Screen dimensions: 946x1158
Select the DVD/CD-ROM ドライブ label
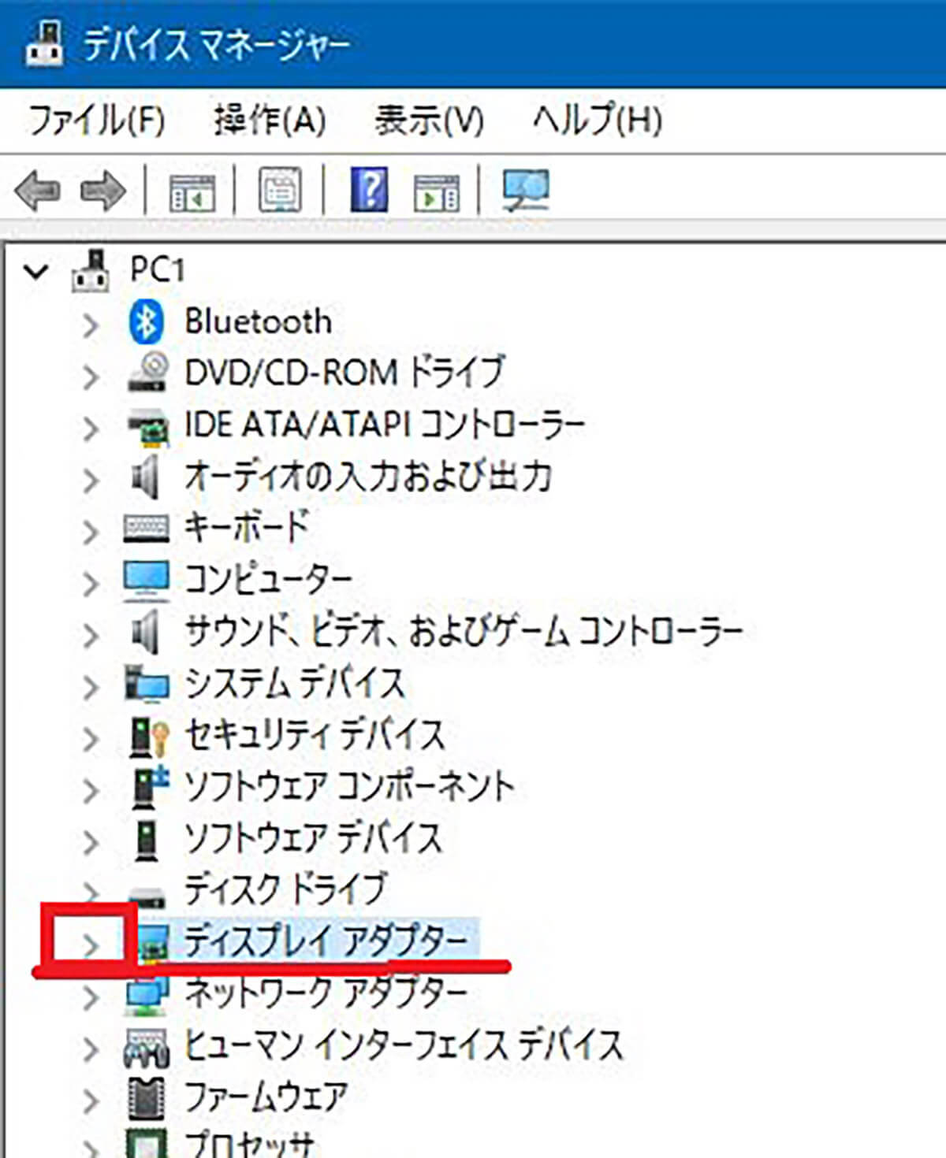coord(345,373)
